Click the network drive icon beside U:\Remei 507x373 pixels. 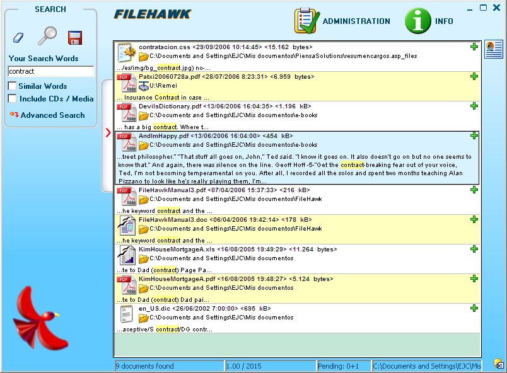(x=144, y=86)
